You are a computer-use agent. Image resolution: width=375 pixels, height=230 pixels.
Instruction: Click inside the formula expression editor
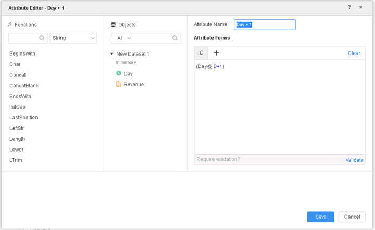click(x=279, y=109)
